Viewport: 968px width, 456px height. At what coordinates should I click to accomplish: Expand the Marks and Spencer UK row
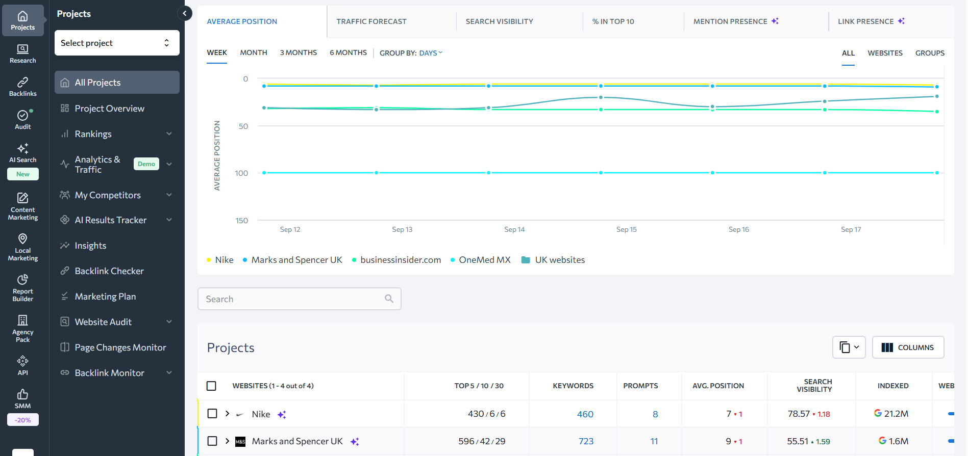click(228, 441)
